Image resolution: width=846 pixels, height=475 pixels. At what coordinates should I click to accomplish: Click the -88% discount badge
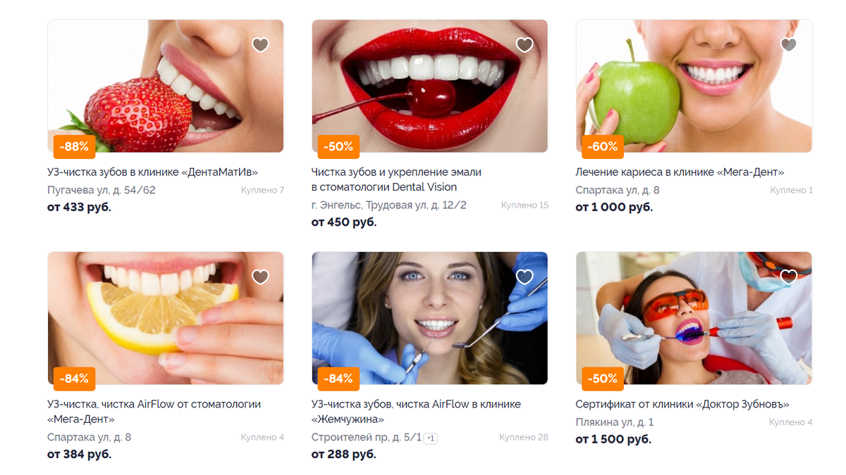74,146
